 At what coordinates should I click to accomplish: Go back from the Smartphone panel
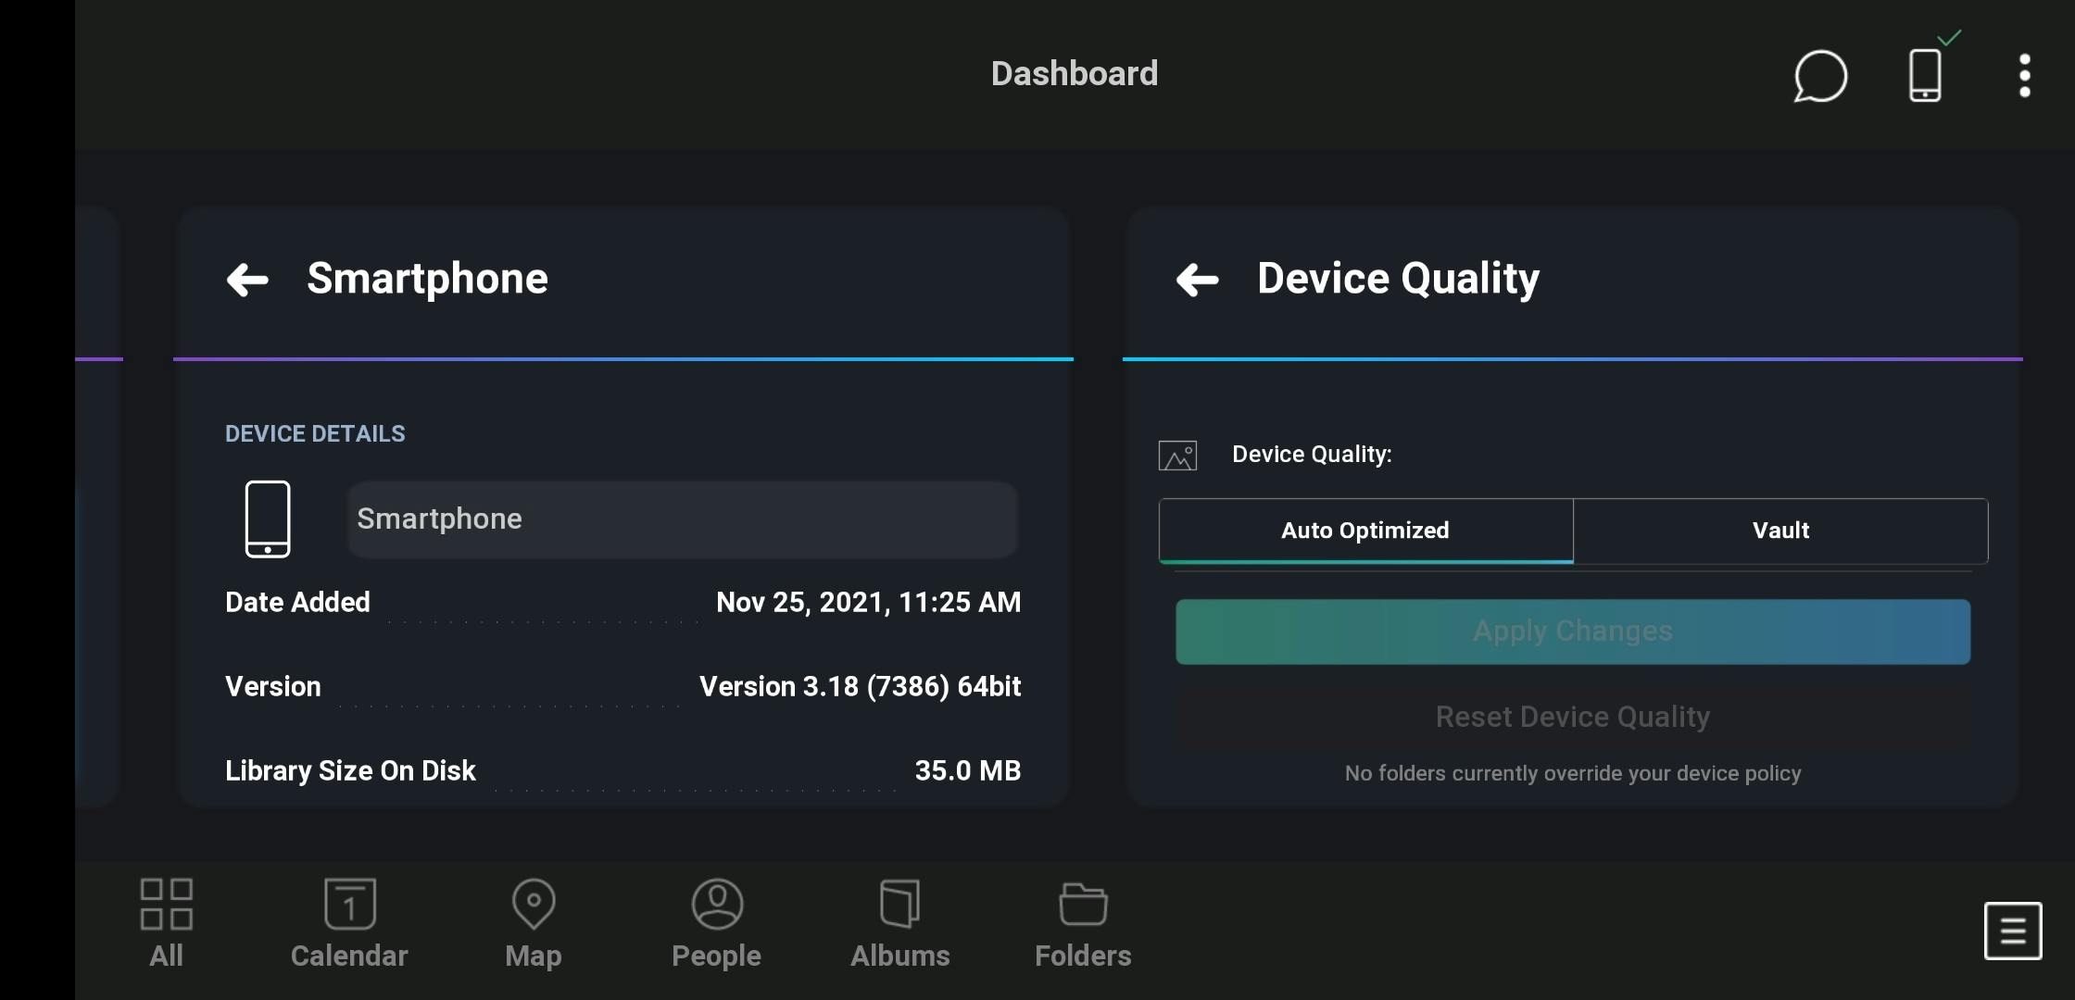[247, 280]
